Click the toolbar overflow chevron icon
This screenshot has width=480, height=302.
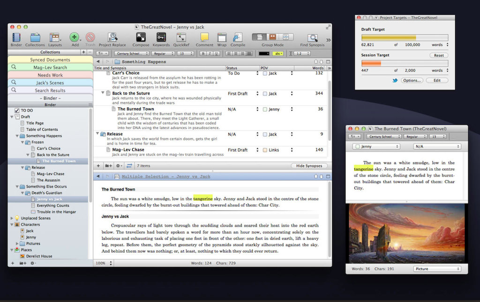tap(329, 40)
